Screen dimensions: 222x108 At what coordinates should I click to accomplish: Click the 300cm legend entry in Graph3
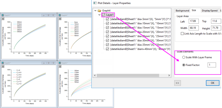pos(17,22)
